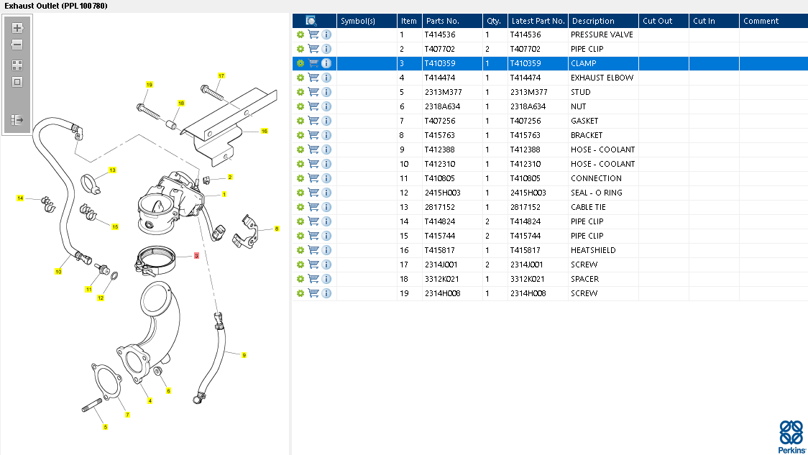Select the part number 2415H003 cell
This screenshot has height=455, width=808.
pos(452,193)
